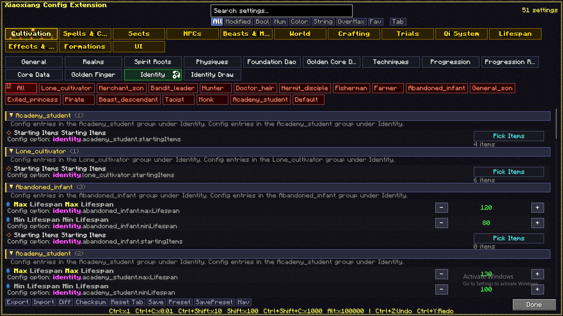Screen dimensions: 563x316
Task: Open the Spirit Roots subtab
Action: click(153, 62)
